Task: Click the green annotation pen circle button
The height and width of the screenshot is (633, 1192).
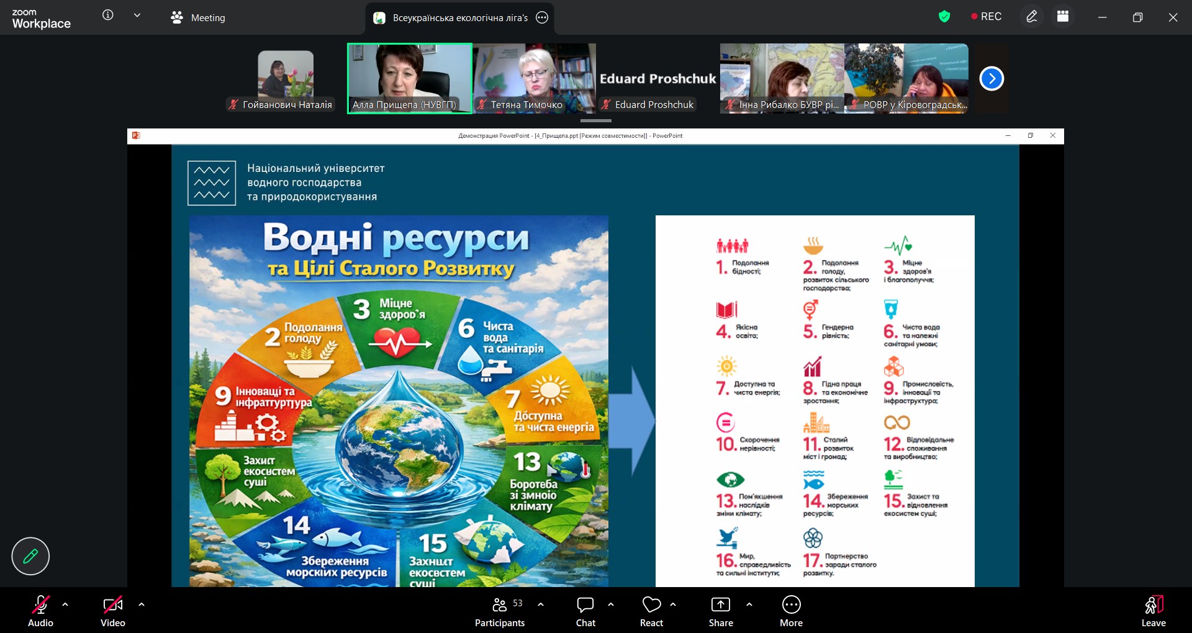Action: tap(30, 556)
